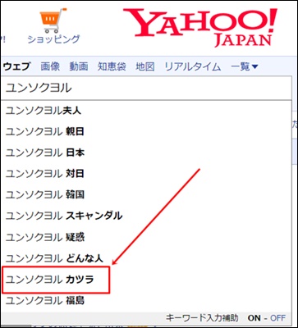Open the Shopping cart icon
The height and width of the screenshot is (328, 298).
[x=53, y=20]
